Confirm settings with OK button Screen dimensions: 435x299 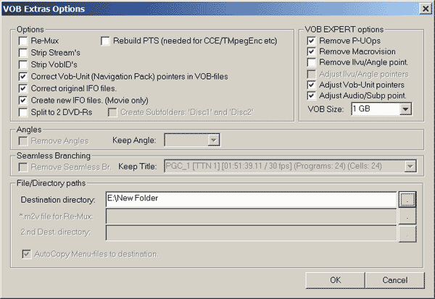335,280
